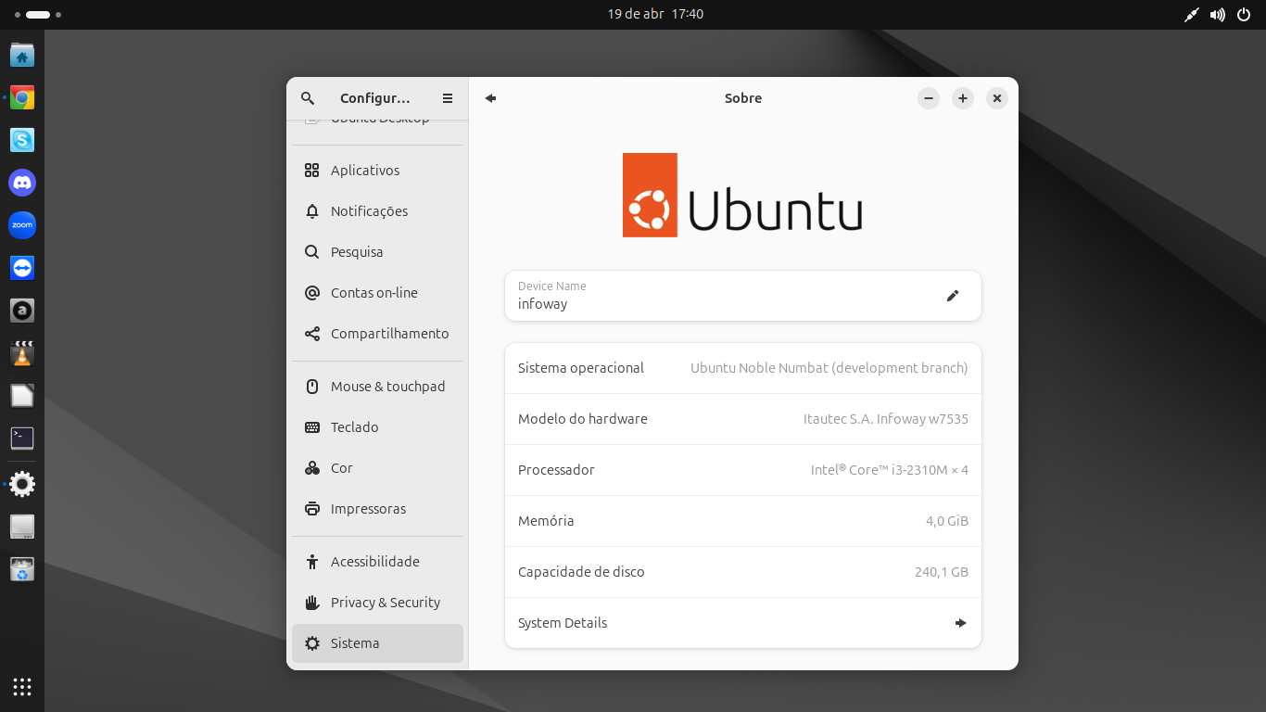
Task: Open Privacy & Security settings
Action: point(377,603)
